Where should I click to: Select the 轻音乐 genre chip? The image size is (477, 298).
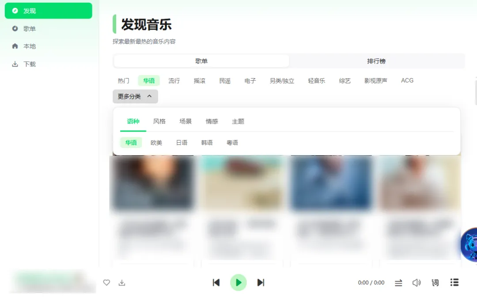click(x=316, y=81)
